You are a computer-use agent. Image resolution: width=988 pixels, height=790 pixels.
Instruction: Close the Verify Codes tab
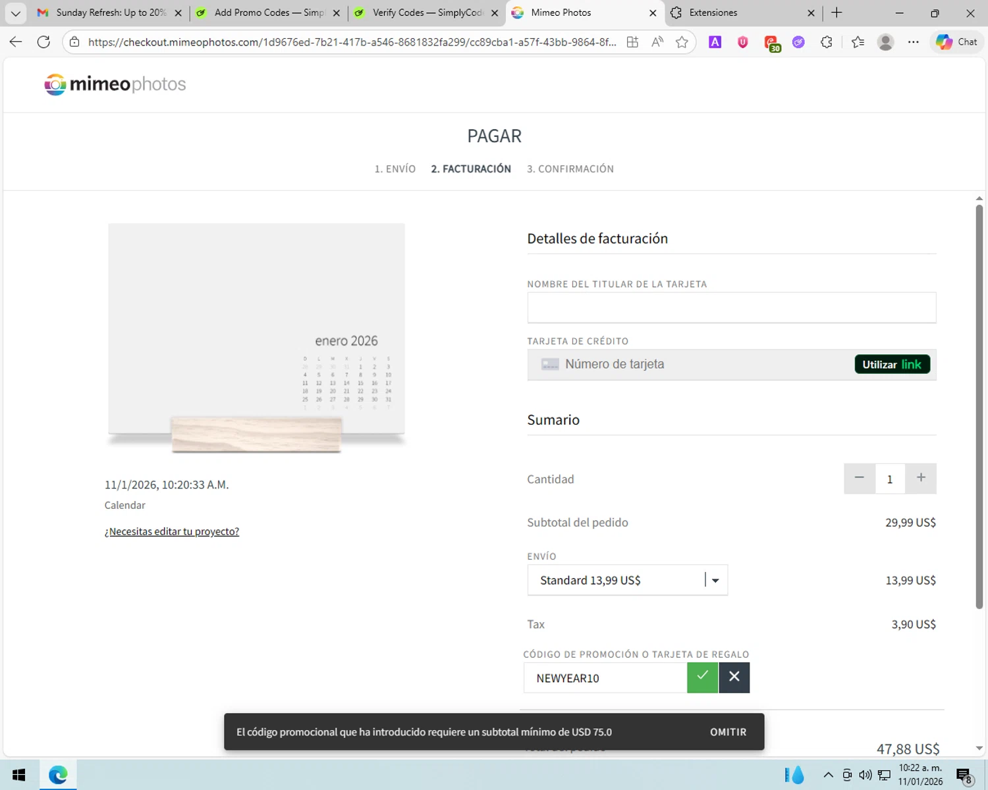(495, 13)
